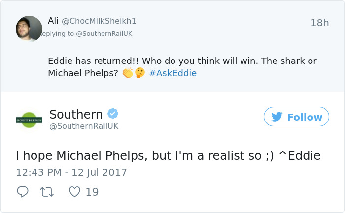This screenshot has width=345, height=213.
Task: Click the 18h timestamp
Action: point(319,23)
